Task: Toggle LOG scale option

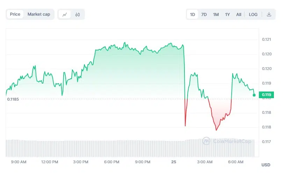Action: pyautogui.click(x=253, y=15)
